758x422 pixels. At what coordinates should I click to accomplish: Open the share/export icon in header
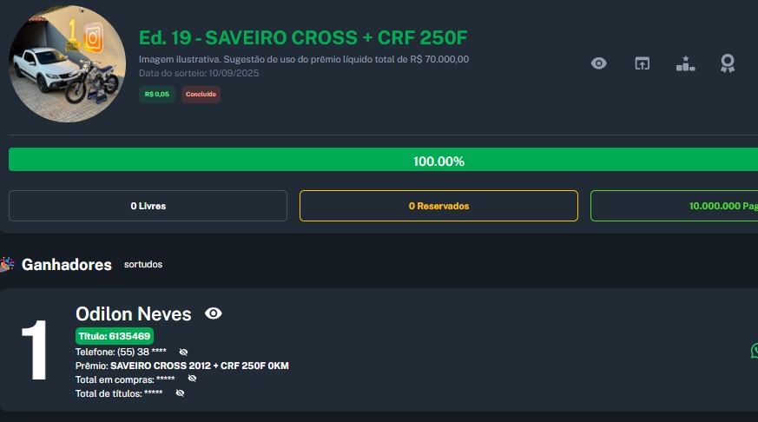pyautogui.click(x=642, y=63)
